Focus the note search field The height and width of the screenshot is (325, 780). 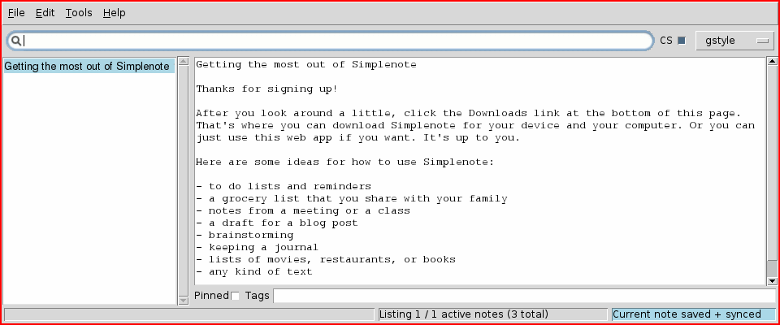[x=330, y=41]
